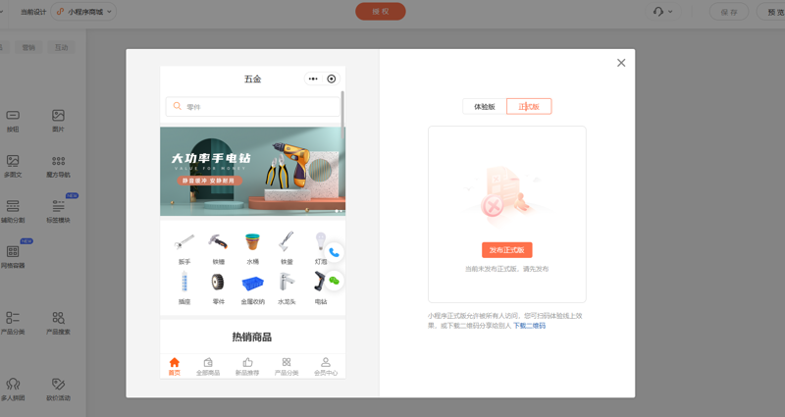Image resolution: width=785 pixels, height=417 pixels.
Task: Select the 多人拼团 module icon
Action: (13, 384)
